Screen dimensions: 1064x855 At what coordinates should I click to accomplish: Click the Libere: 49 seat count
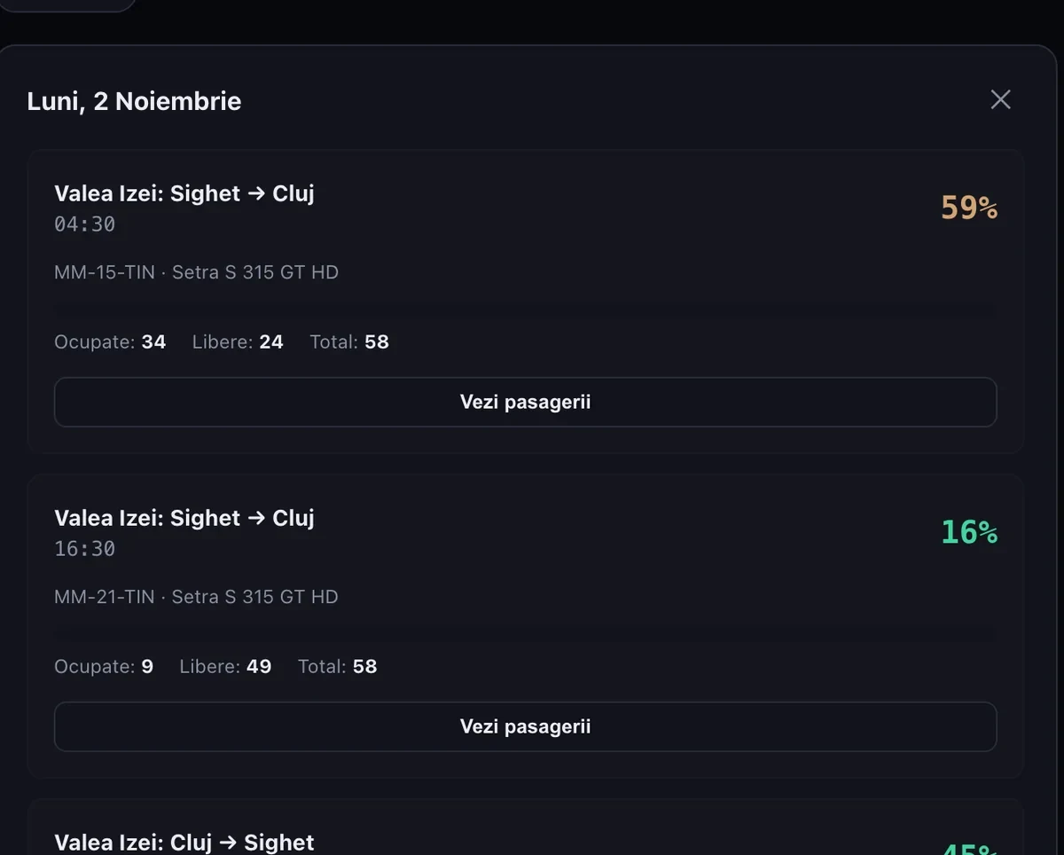click(225, 667)
